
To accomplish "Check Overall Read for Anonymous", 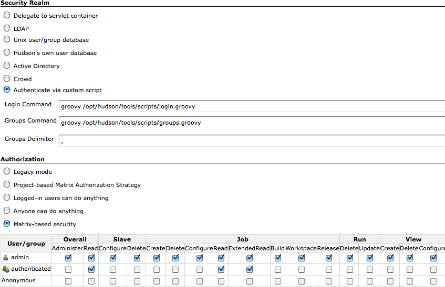I will 91,281.
